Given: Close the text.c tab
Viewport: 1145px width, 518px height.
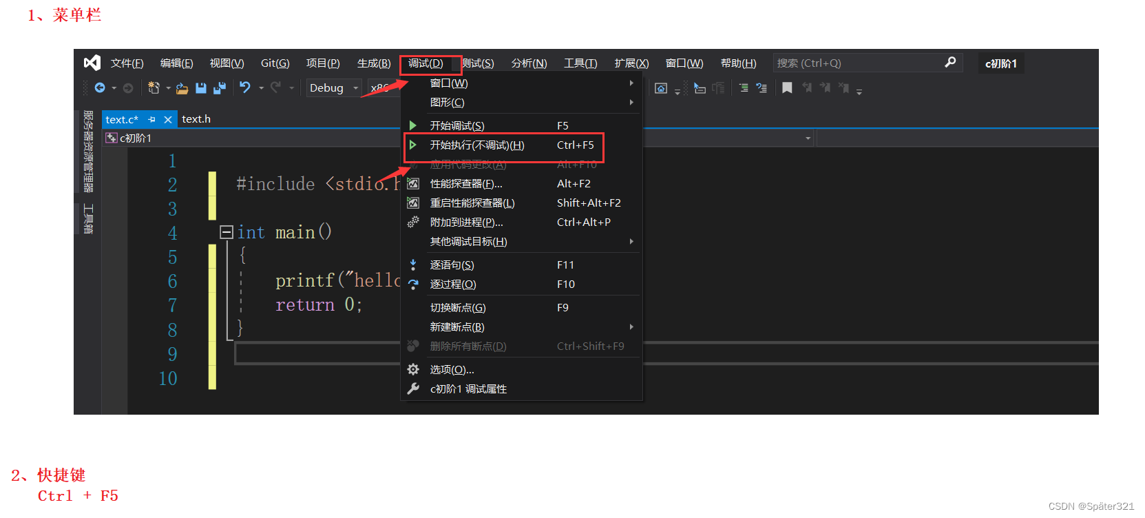Looking at the screenshot, I should point(168,120).
